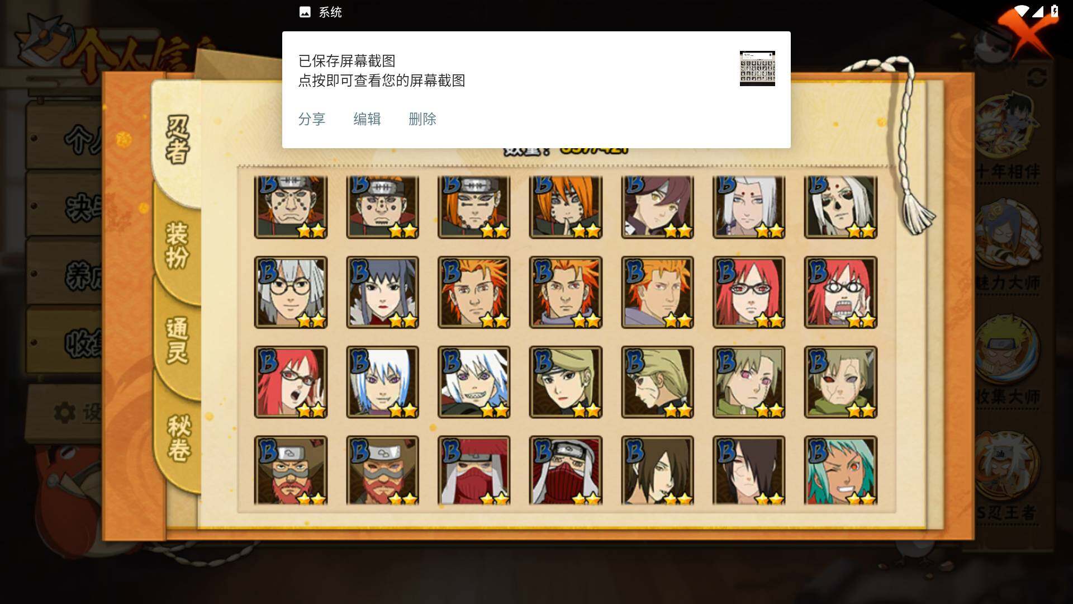Select the white-haired sharp-toothed grinning ninja
The height and width of the screenshot is (604, 1073).
[474, 382]
